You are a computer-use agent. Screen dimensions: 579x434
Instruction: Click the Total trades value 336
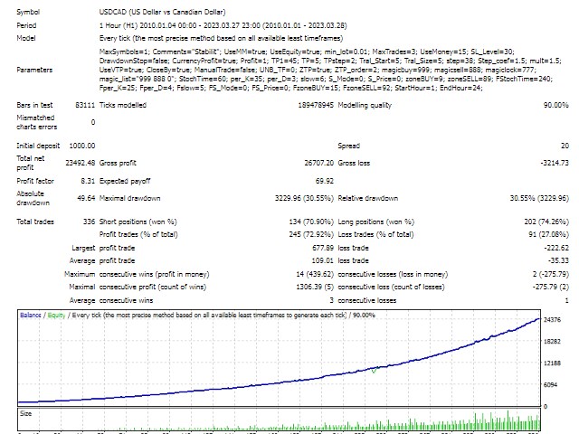pyautogui.click(x=89, y=222)
